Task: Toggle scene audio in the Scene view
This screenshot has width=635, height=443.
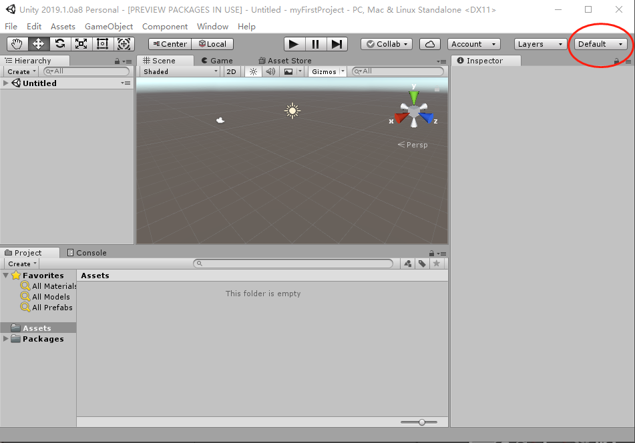Action: click(270, 71)
